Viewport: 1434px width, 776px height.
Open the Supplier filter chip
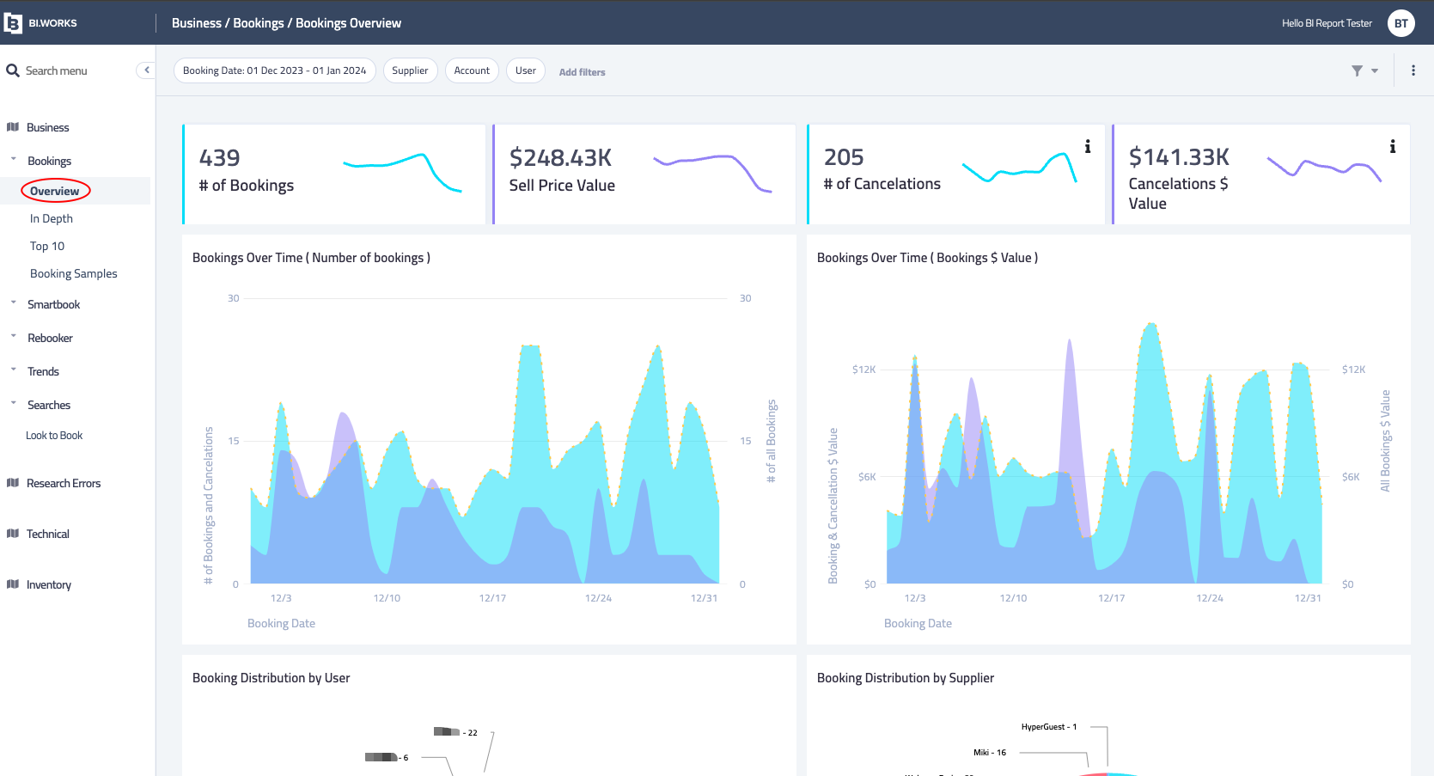[410, 70]
